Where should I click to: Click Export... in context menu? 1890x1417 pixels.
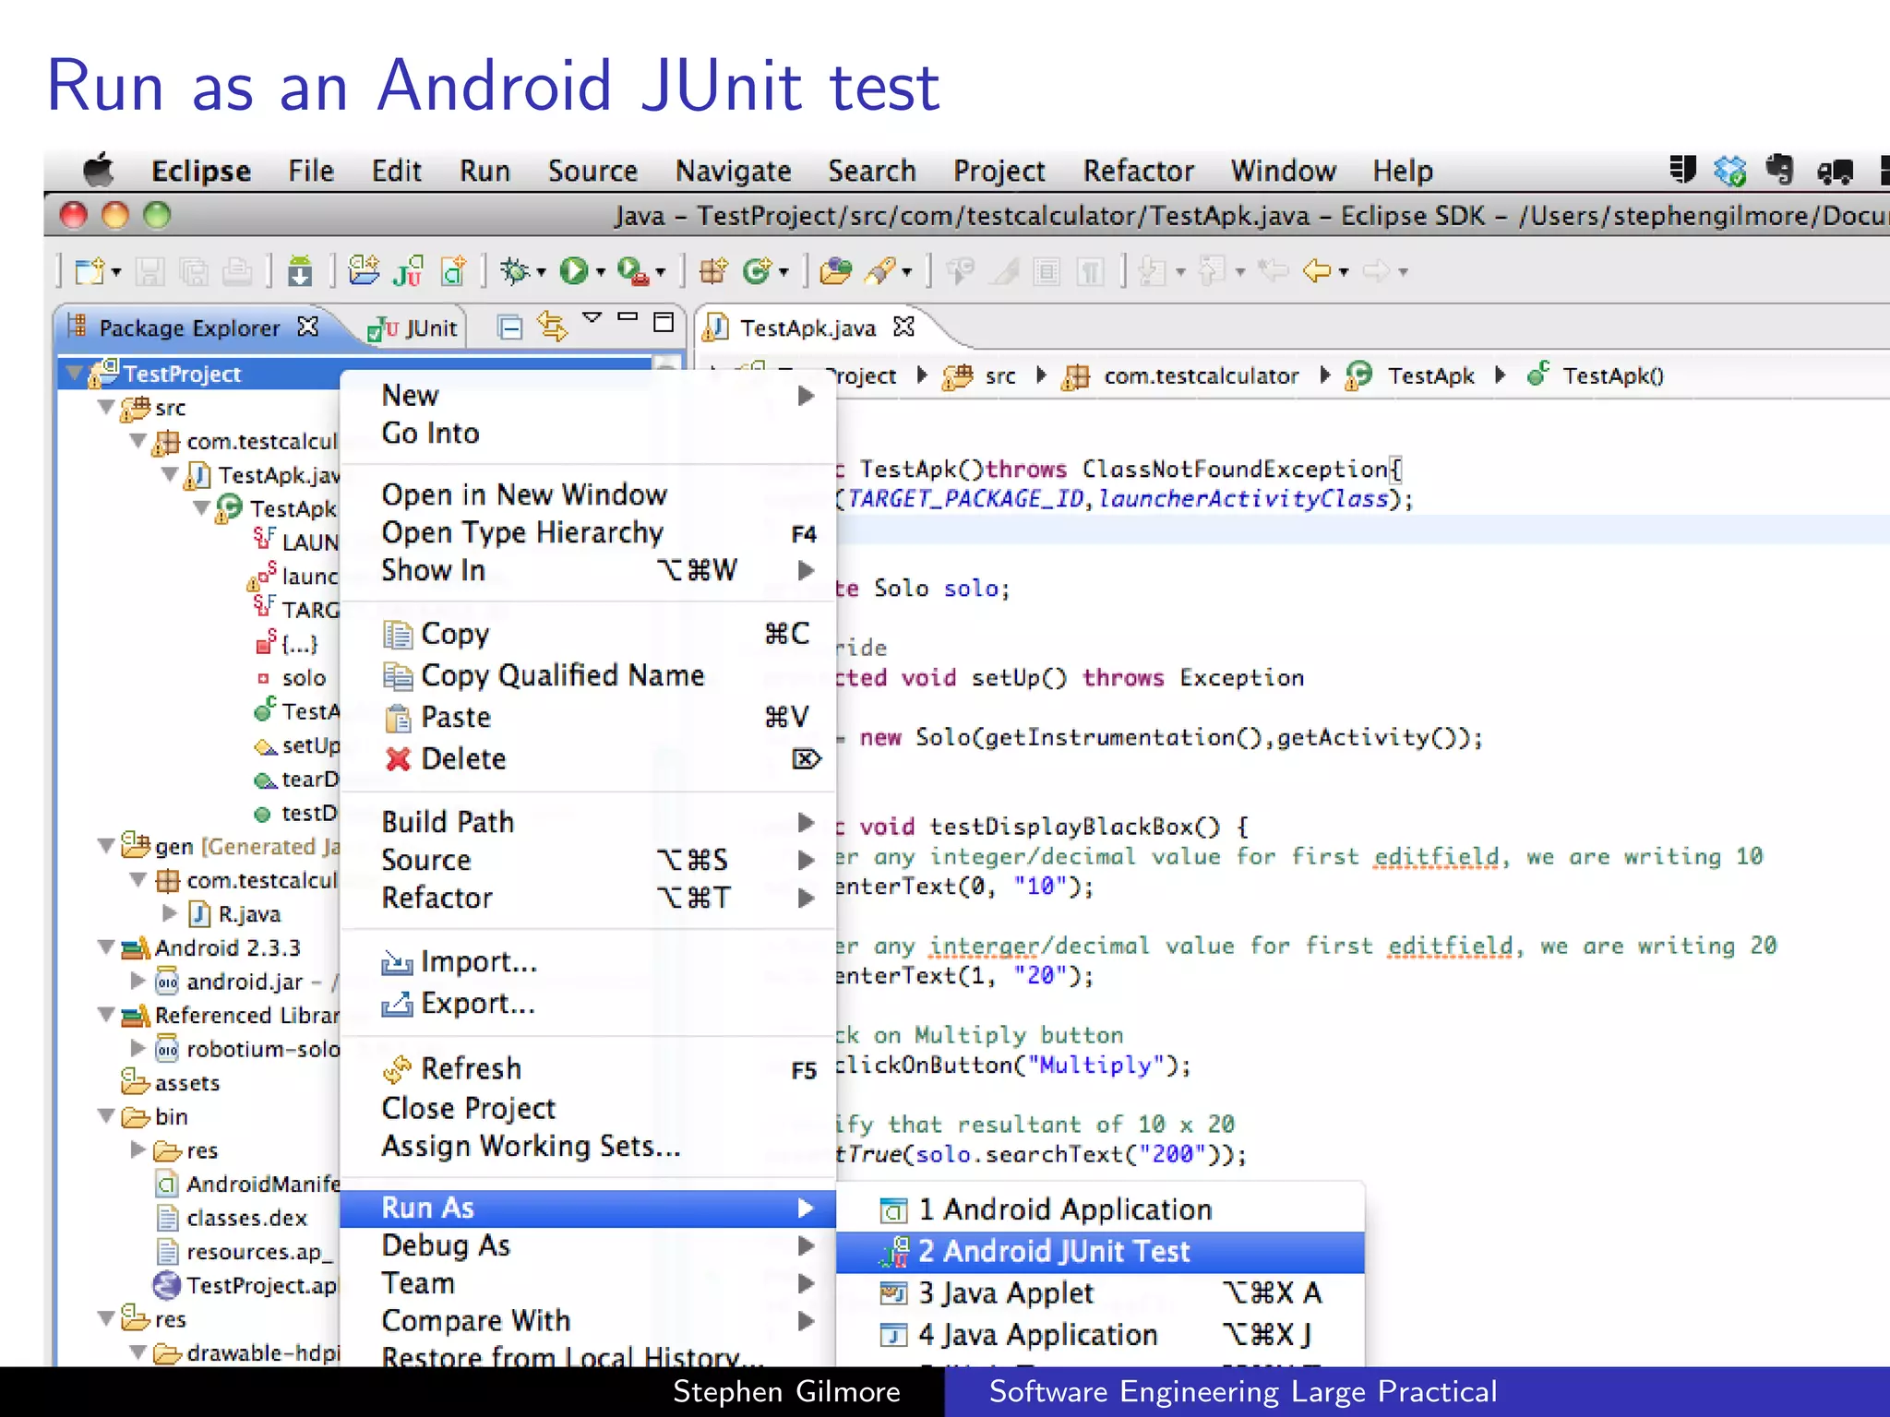click(588, 1003)
